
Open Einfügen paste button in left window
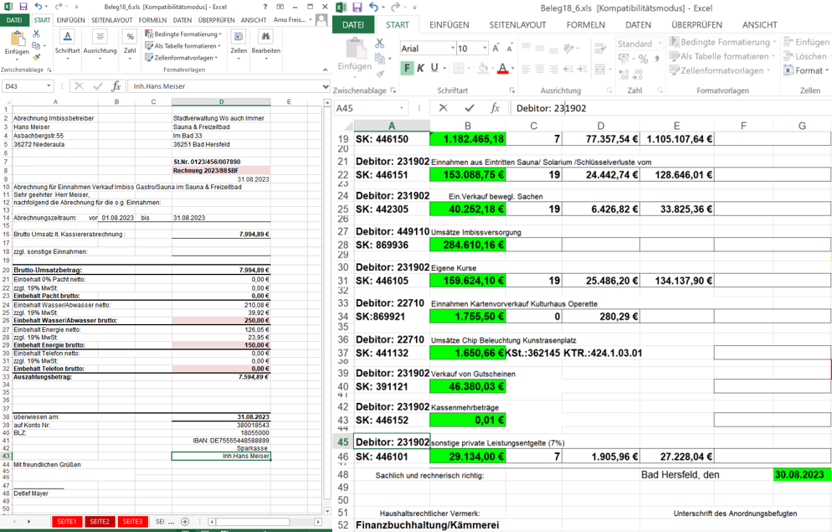[17, 44]
